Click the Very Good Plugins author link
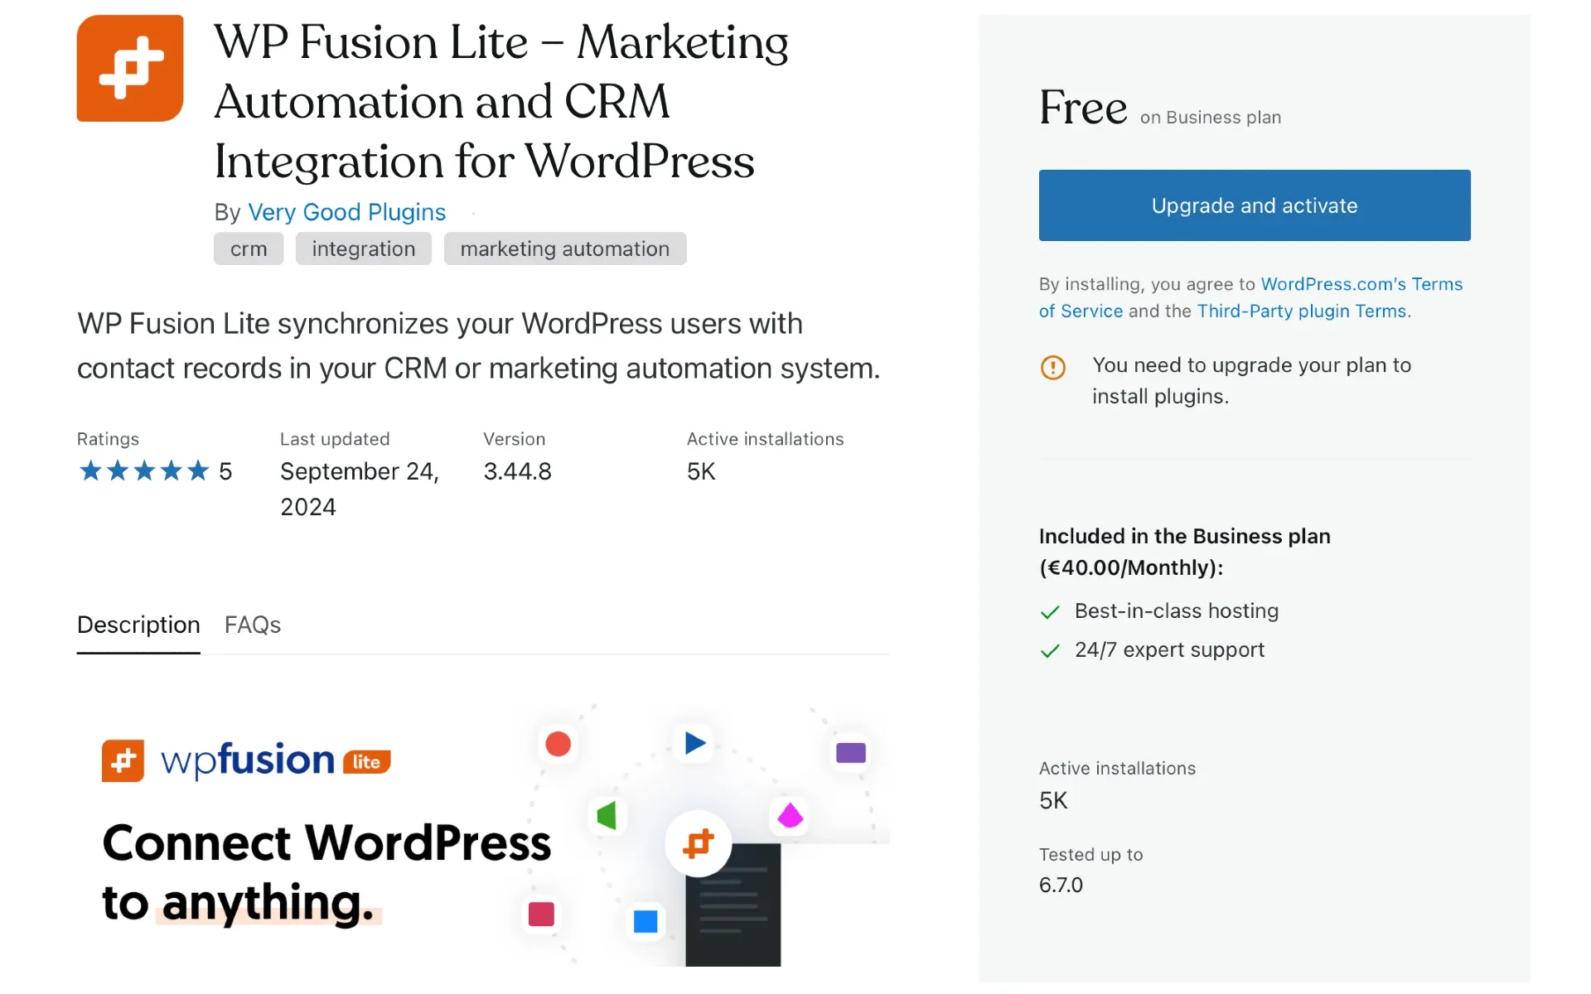 (347, 210)
